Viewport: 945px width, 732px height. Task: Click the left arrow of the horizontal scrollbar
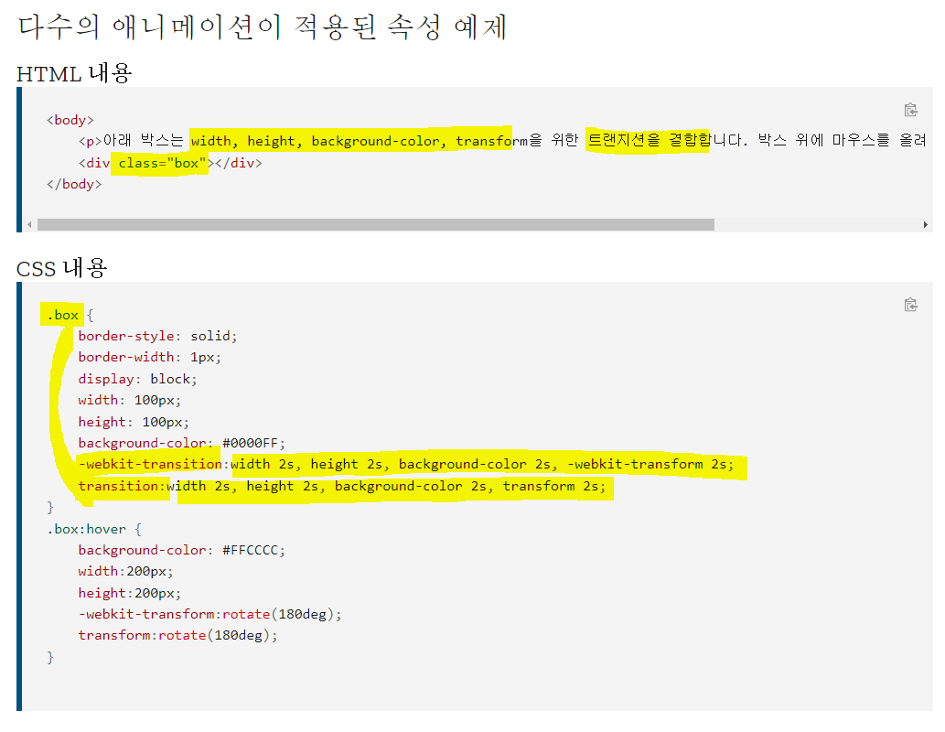[28, 223]
